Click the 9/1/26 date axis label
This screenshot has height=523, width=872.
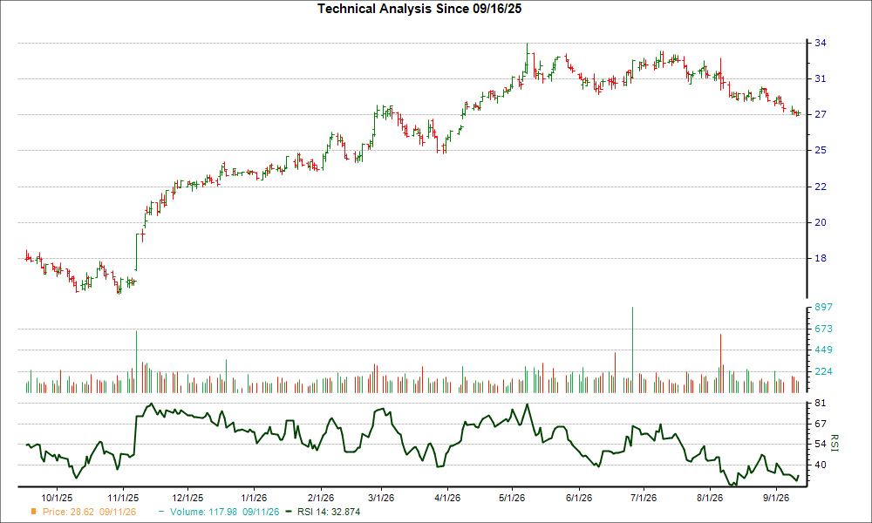point(776,498)
